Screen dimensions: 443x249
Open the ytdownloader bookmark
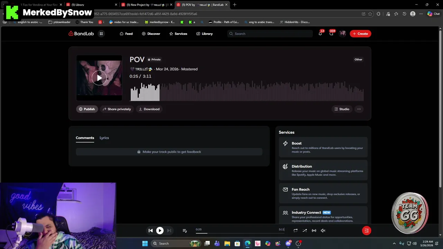(x=59, y=22)
